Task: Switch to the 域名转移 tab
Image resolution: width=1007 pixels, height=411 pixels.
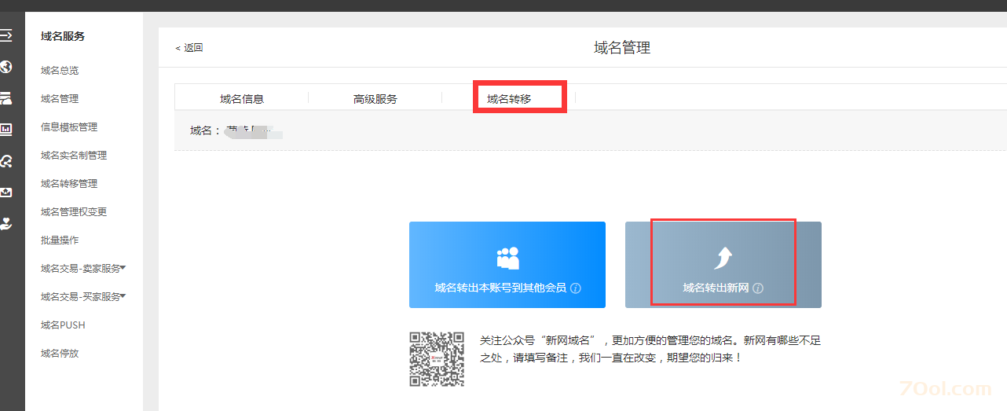Action: 509,99
